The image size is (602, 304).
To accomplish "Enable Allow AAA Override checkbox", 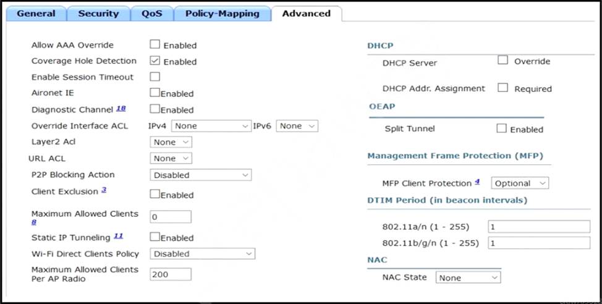I will click(155, 44).
